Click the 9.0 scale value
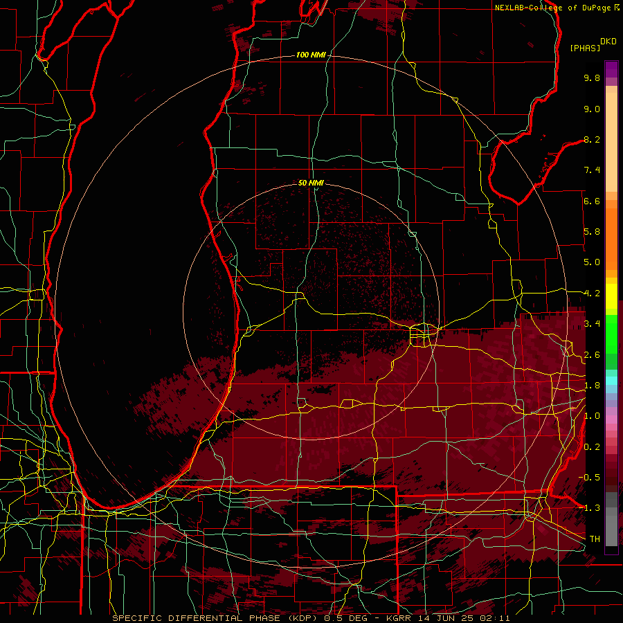This screenshot has width=623, height=623. pos(592,109)
